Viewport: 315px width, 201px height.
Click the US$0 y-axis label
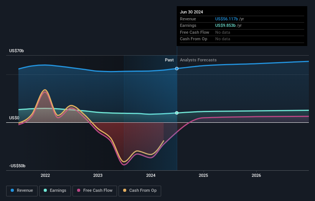point(14,118)
